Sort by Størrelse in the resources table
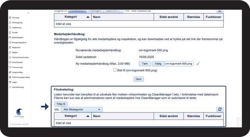Viewport: 250px width, 137px height. point(193,17)
